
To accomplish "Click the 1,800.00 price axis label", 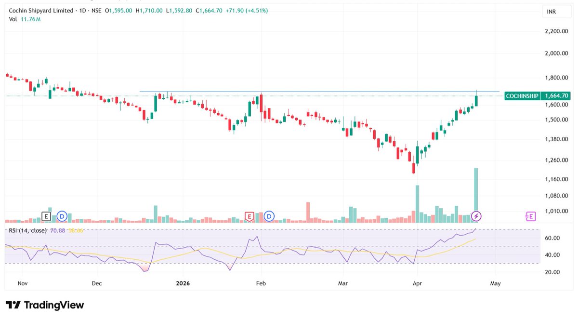I will [557, 78].
